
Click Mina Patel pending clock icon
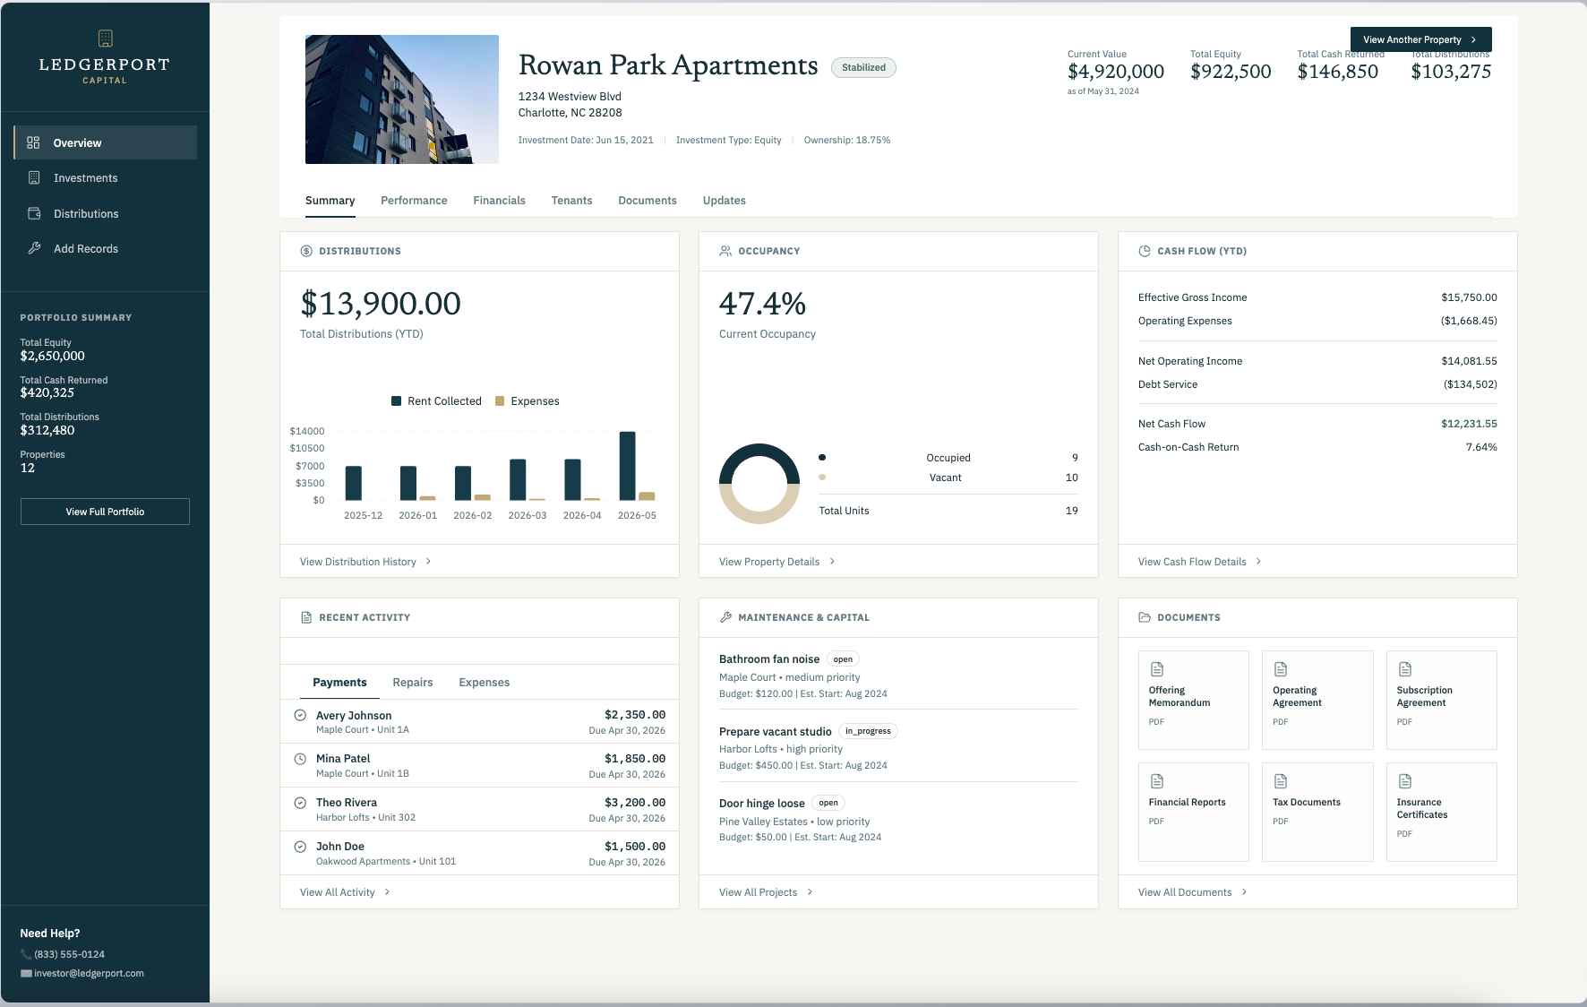pyautogui.click(x=300, y=758)
